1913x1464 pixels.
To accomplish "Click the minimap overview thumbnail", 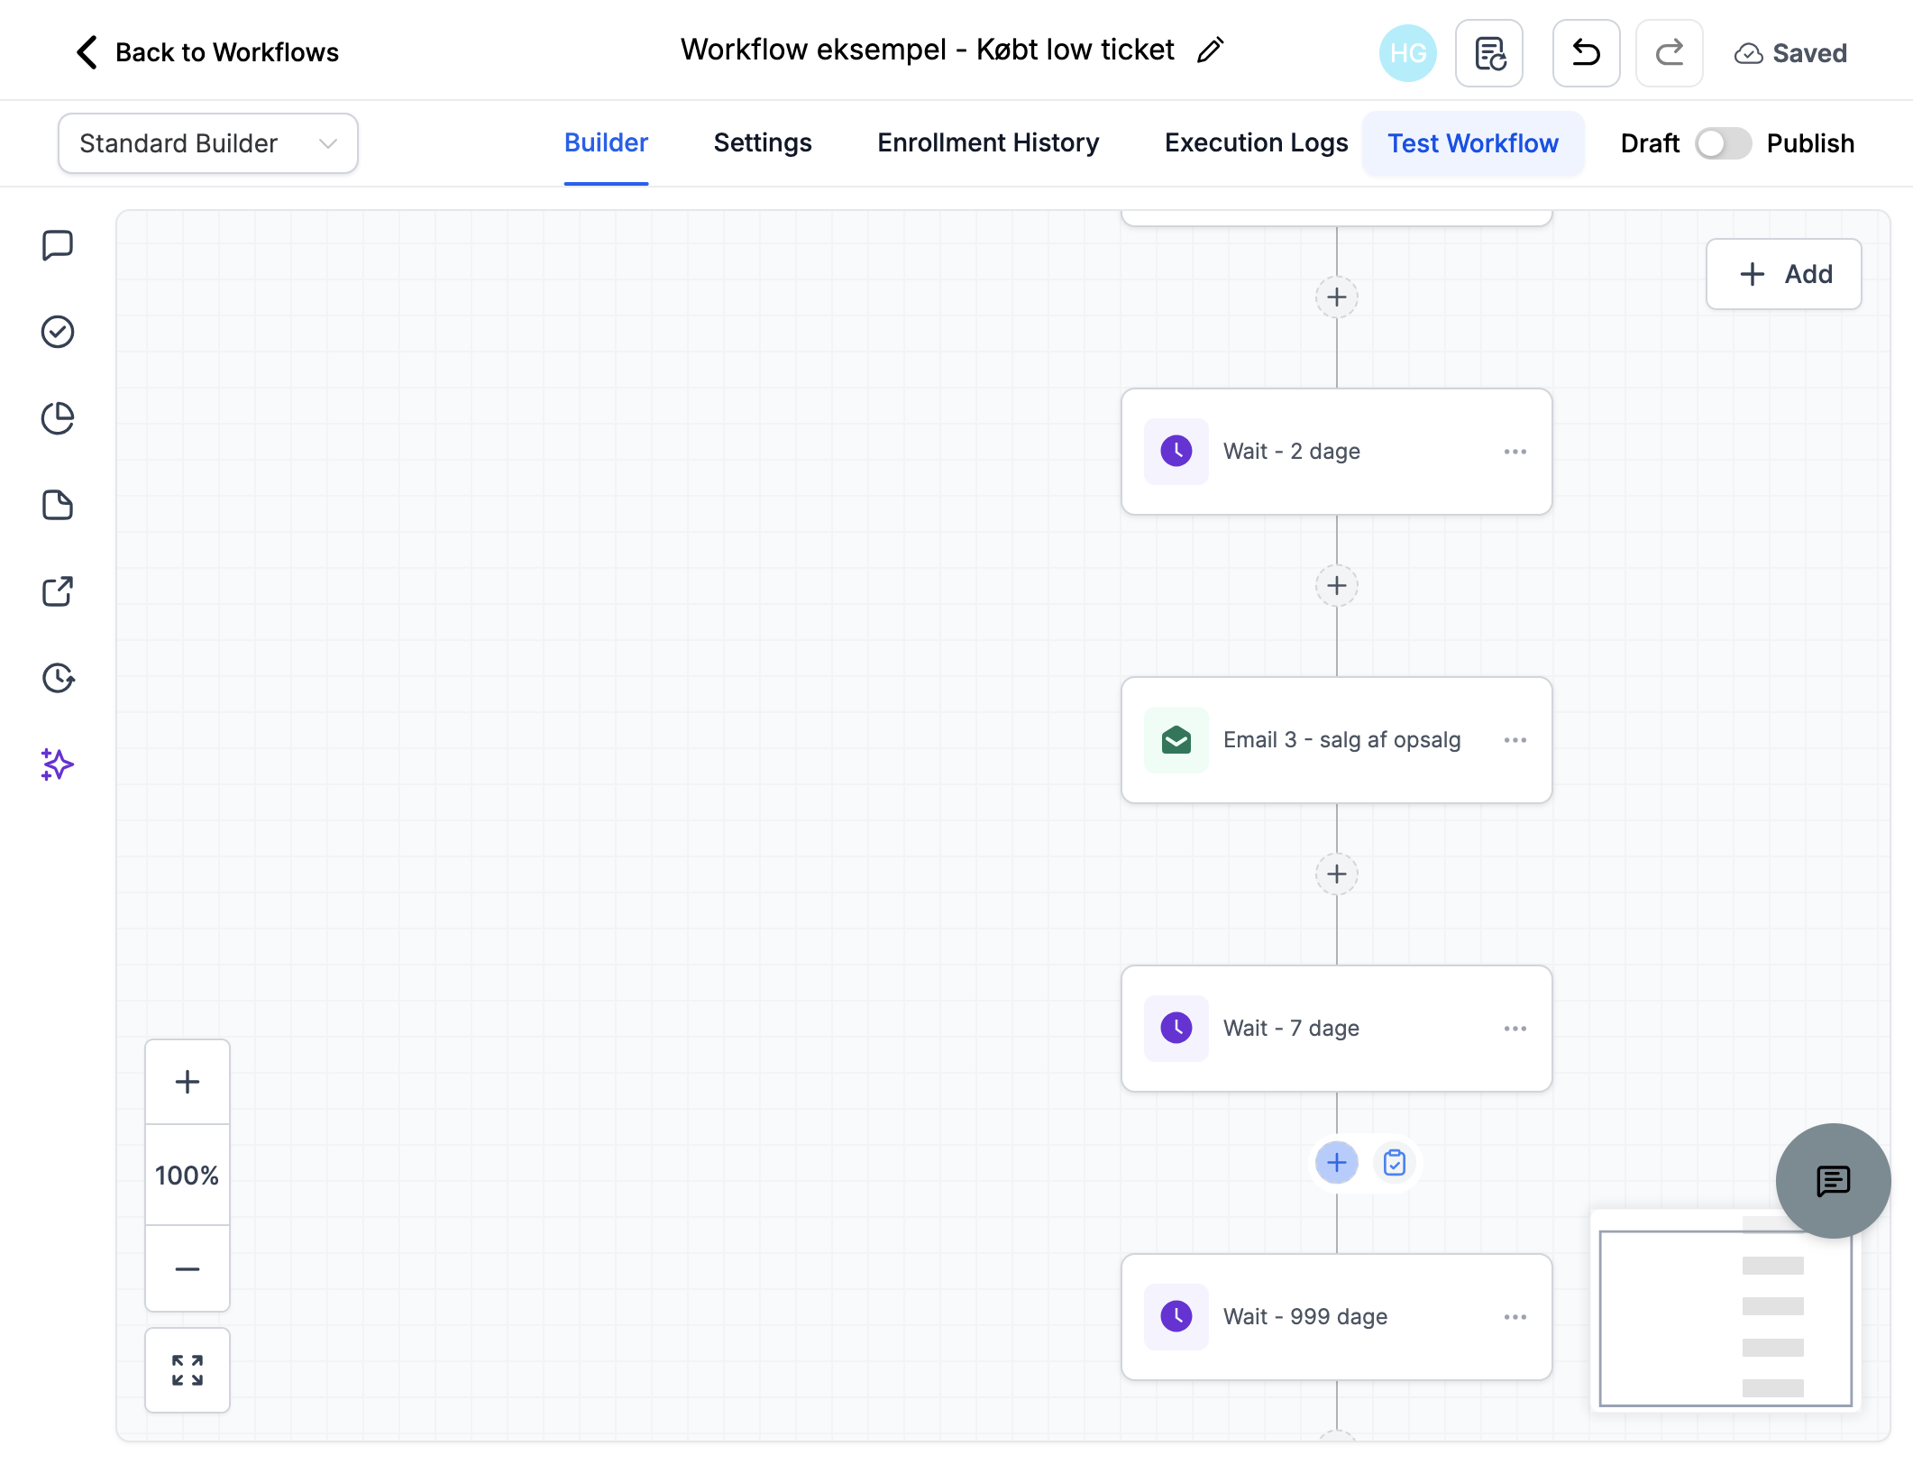I will tap(1725, 1316).
